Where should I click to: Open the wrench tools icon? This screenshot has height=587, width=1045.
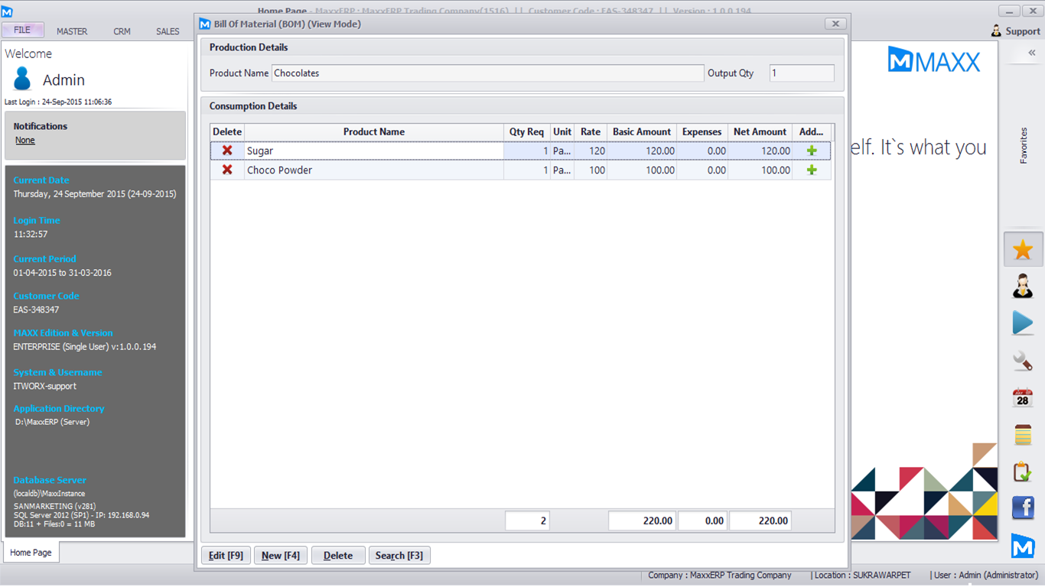pyautogui.click(x=1023, y=361)
